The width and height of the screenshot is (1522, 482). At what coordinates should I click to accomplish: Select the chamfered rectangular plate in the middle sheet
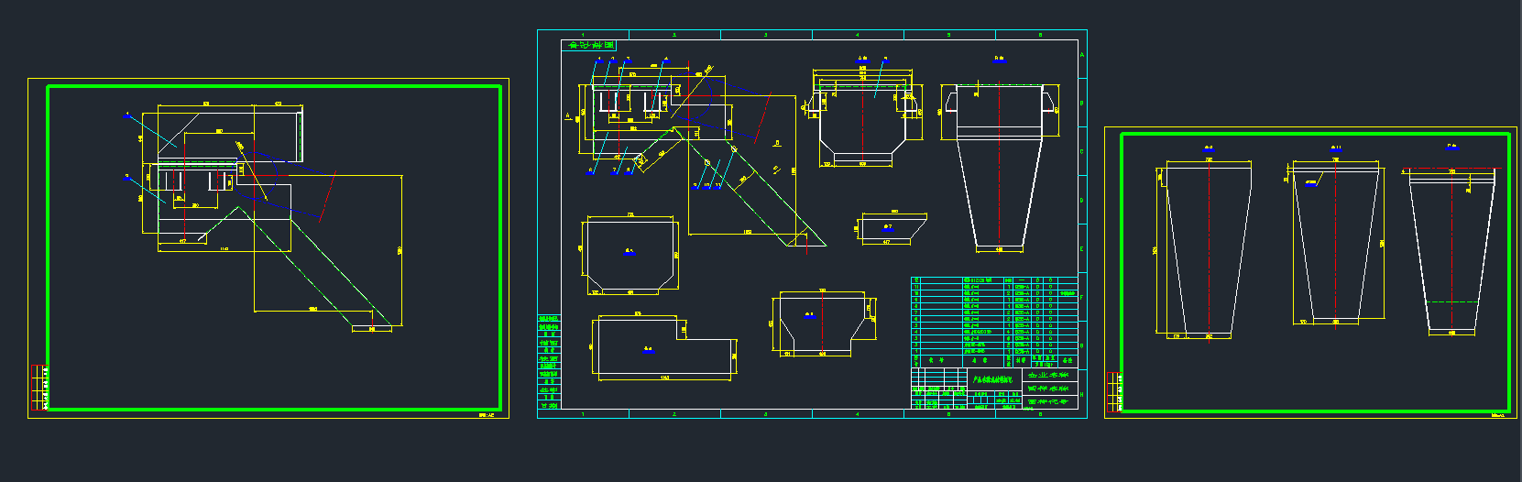(630, 257)
